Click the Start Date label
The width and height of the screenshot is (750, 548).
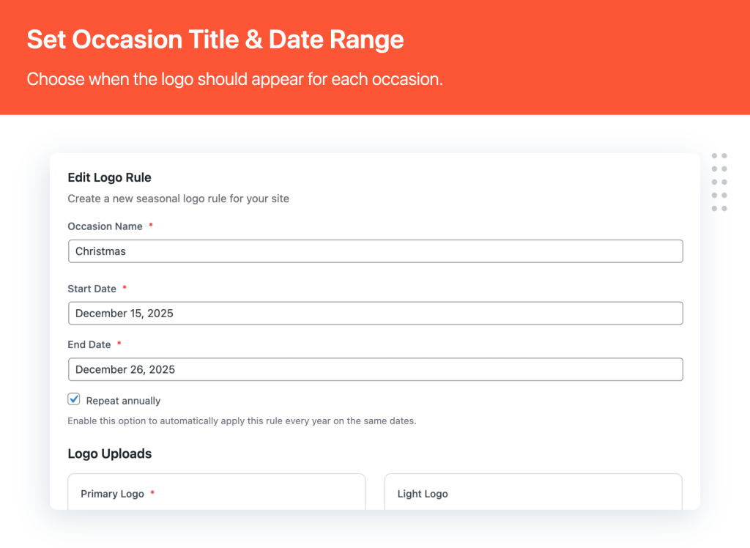[92, 289]
